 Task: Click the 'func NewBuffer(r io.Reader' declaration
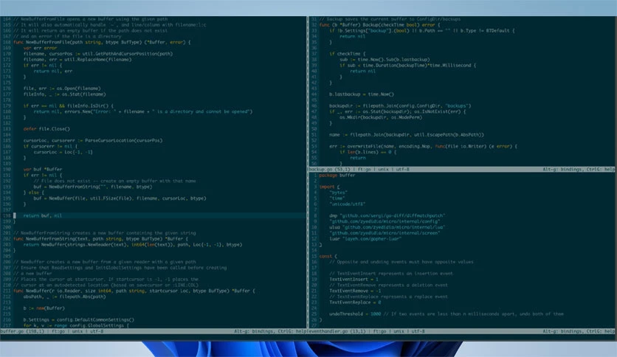pos(134,291)
